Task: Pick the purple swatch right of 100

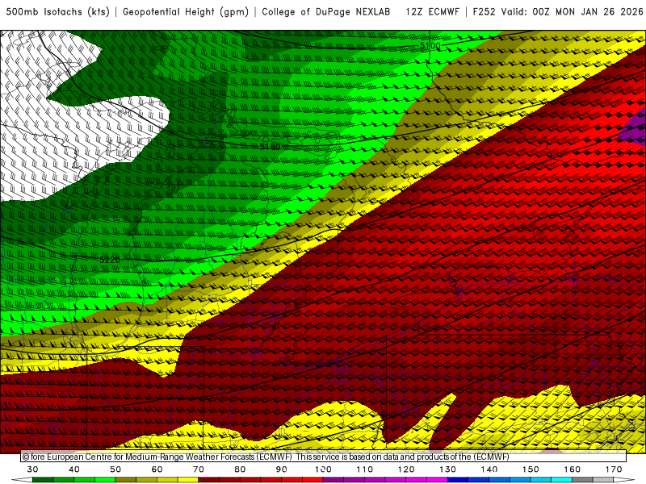Action: click(x=333, y=480)
